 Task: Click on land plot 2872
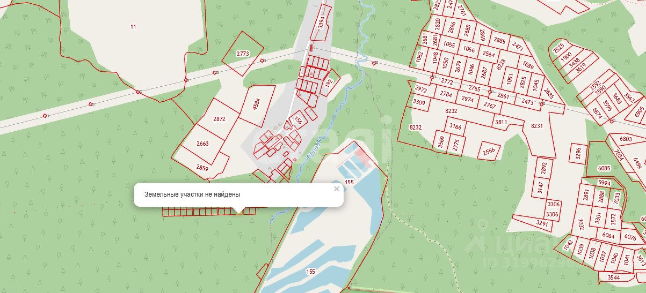[219, 118]
